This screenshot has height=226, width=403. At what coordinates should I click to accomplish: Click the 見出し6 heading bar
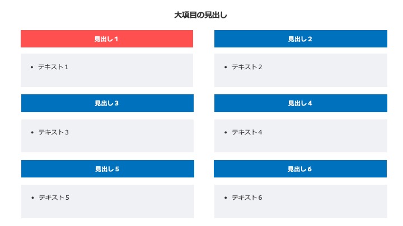pos(300,169)
